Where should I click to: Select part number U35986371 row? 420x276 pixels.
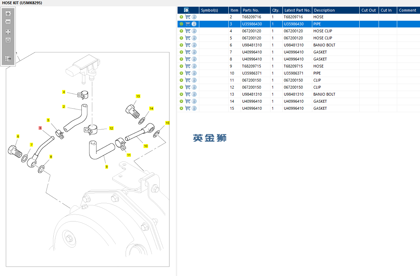299,73
